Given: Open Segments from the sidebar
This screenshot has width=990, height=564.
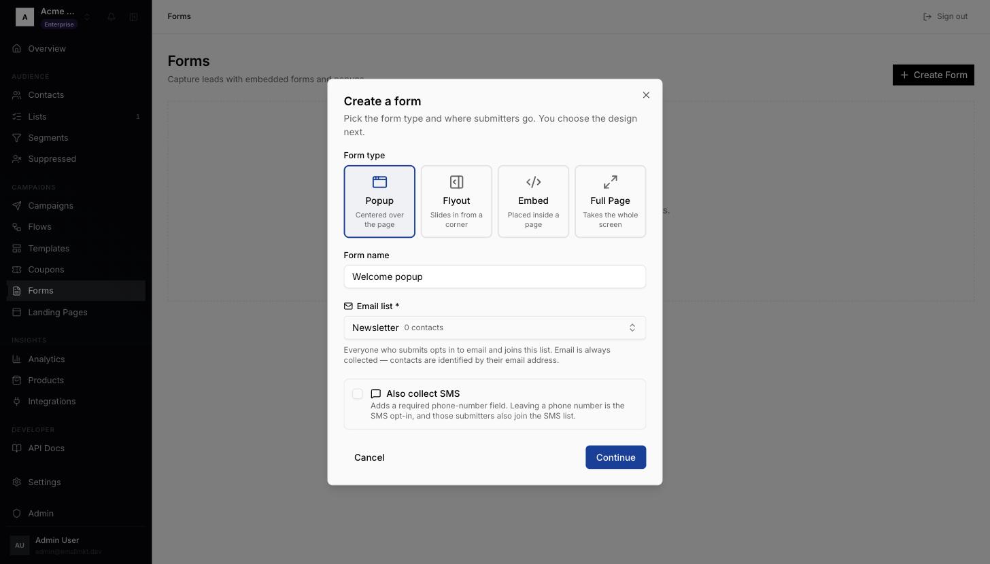Looking at the screenshot, I should [x=76, y=138].
